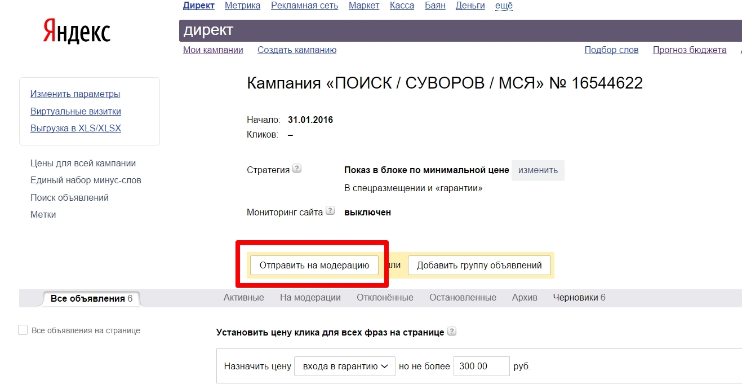Screen dimensions: 742x384
Task: Open Маркет service link
Action: 364,6
